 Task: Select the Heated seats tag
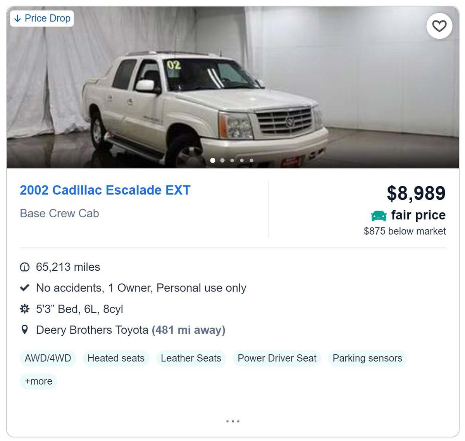pos(116,358)
